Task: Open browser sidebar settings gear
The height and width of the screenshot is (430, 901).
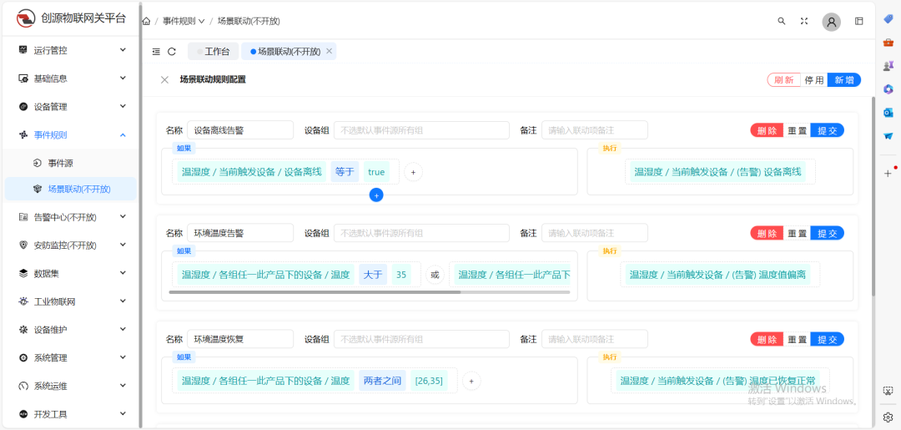Action: point(888,417)
